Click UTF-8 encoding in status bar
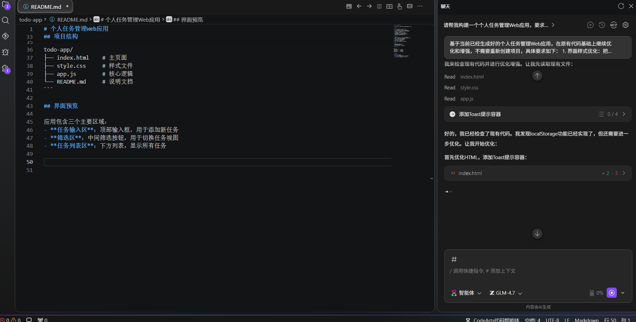The width and height of the screenshot is (636, 322). [x=552, y=320]
